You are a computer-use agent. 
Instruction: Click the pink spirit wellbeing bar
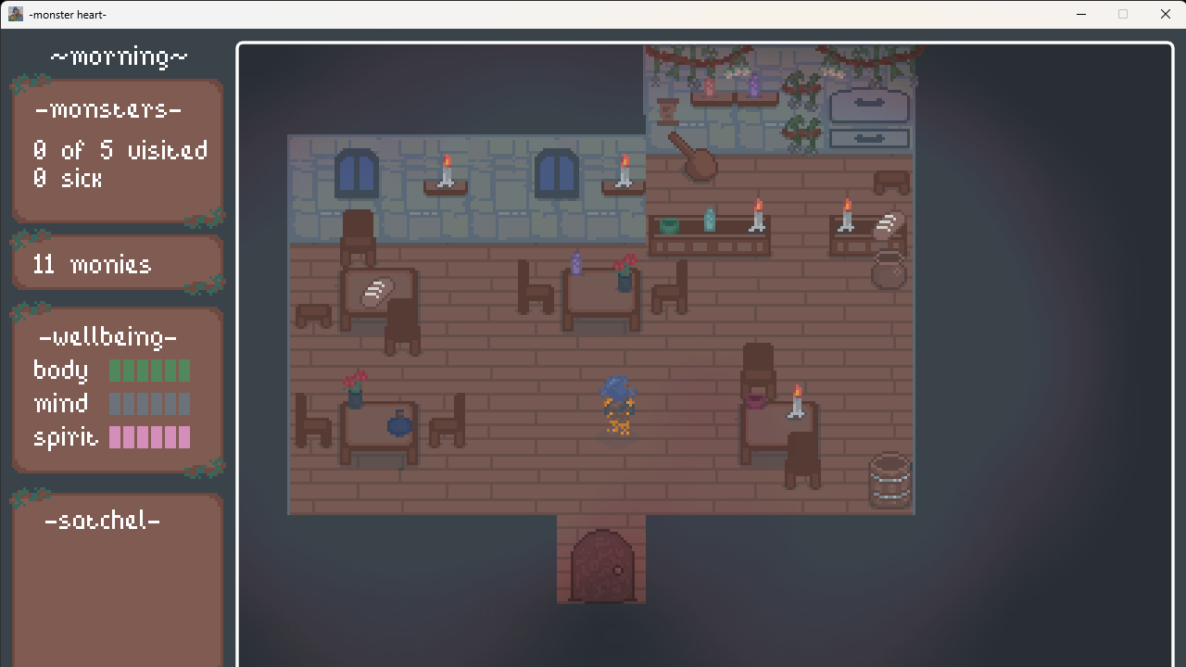pyautogui.click(x=149, y=437)
